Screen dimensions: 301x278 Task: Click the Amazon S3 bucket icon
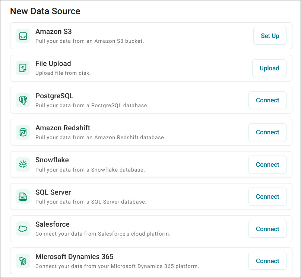[x=23, y=36]
